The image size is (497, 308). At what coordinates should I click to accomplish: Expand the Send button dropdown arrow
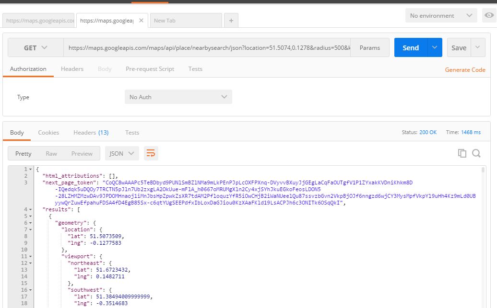[435, 47]
